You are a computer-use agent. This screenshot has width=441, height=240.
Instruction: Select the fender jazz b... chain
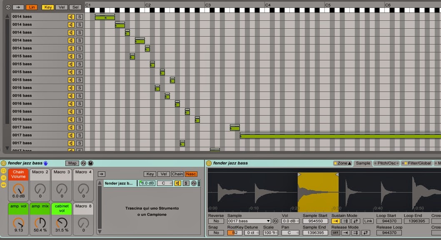point(119,183)
